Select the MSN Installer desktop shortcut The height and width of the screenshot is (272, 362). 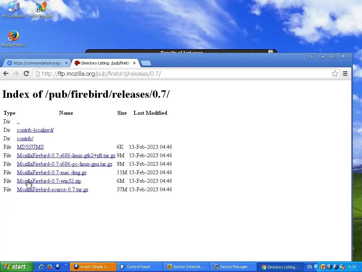tap(41, 10)
